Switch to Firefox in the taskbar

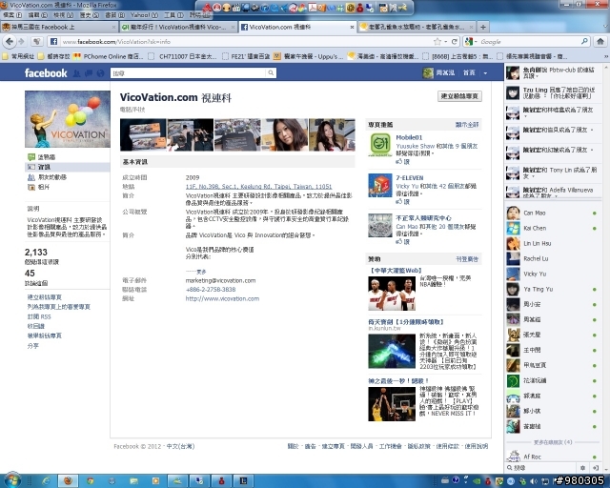tap(68, 481)
